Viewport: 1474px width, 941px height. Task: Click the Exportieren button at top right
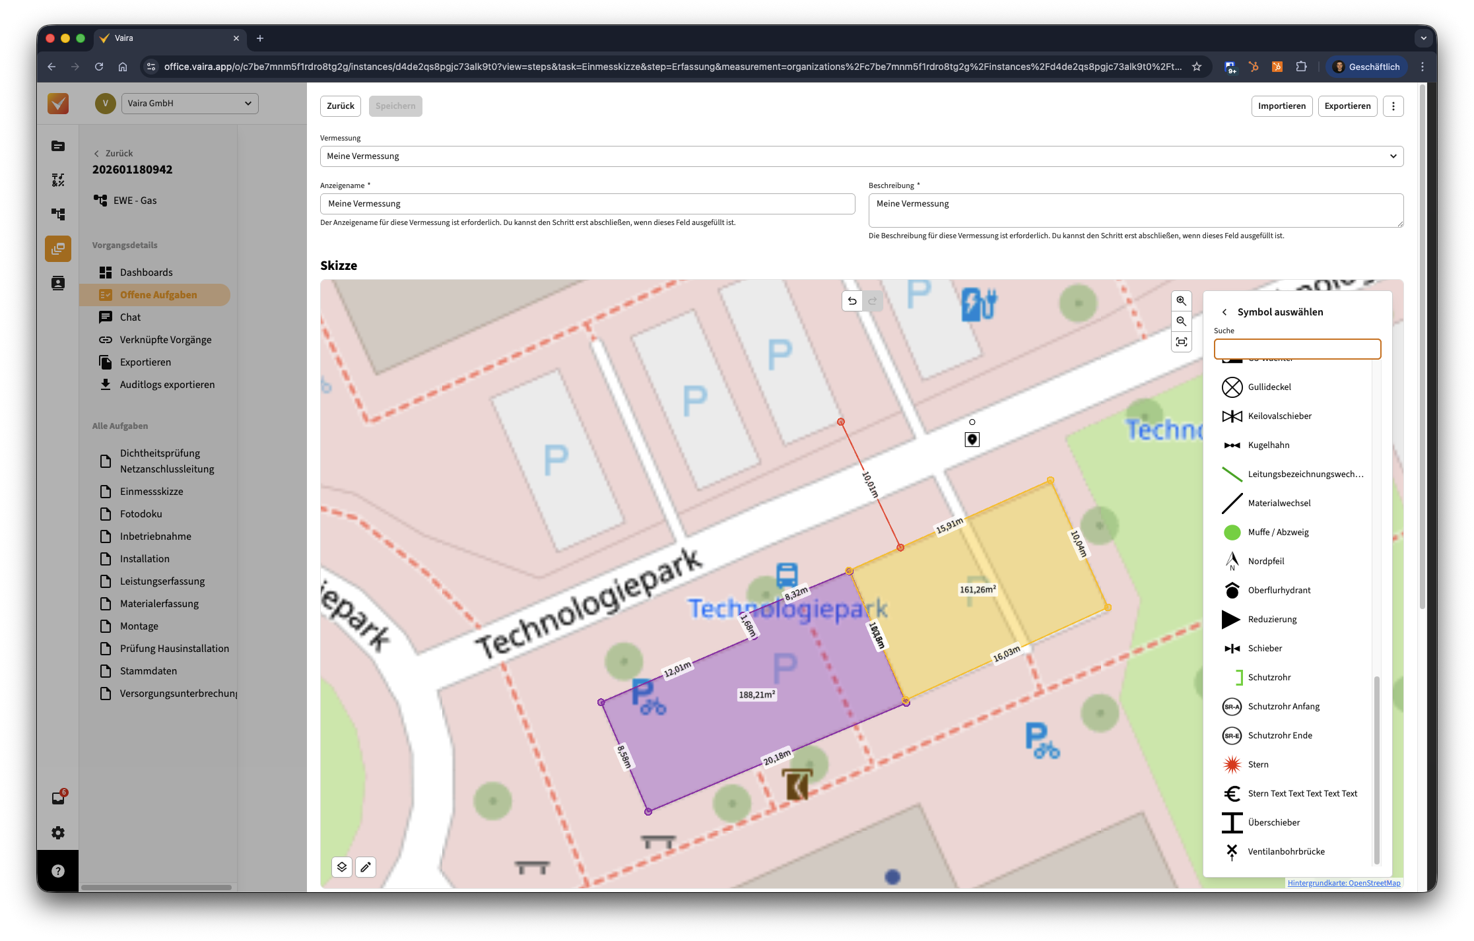1347,106
